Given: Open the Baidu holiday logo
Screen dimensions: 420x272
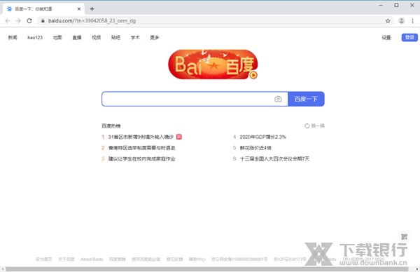Looking at the screenshot, I should coord(213,64).
